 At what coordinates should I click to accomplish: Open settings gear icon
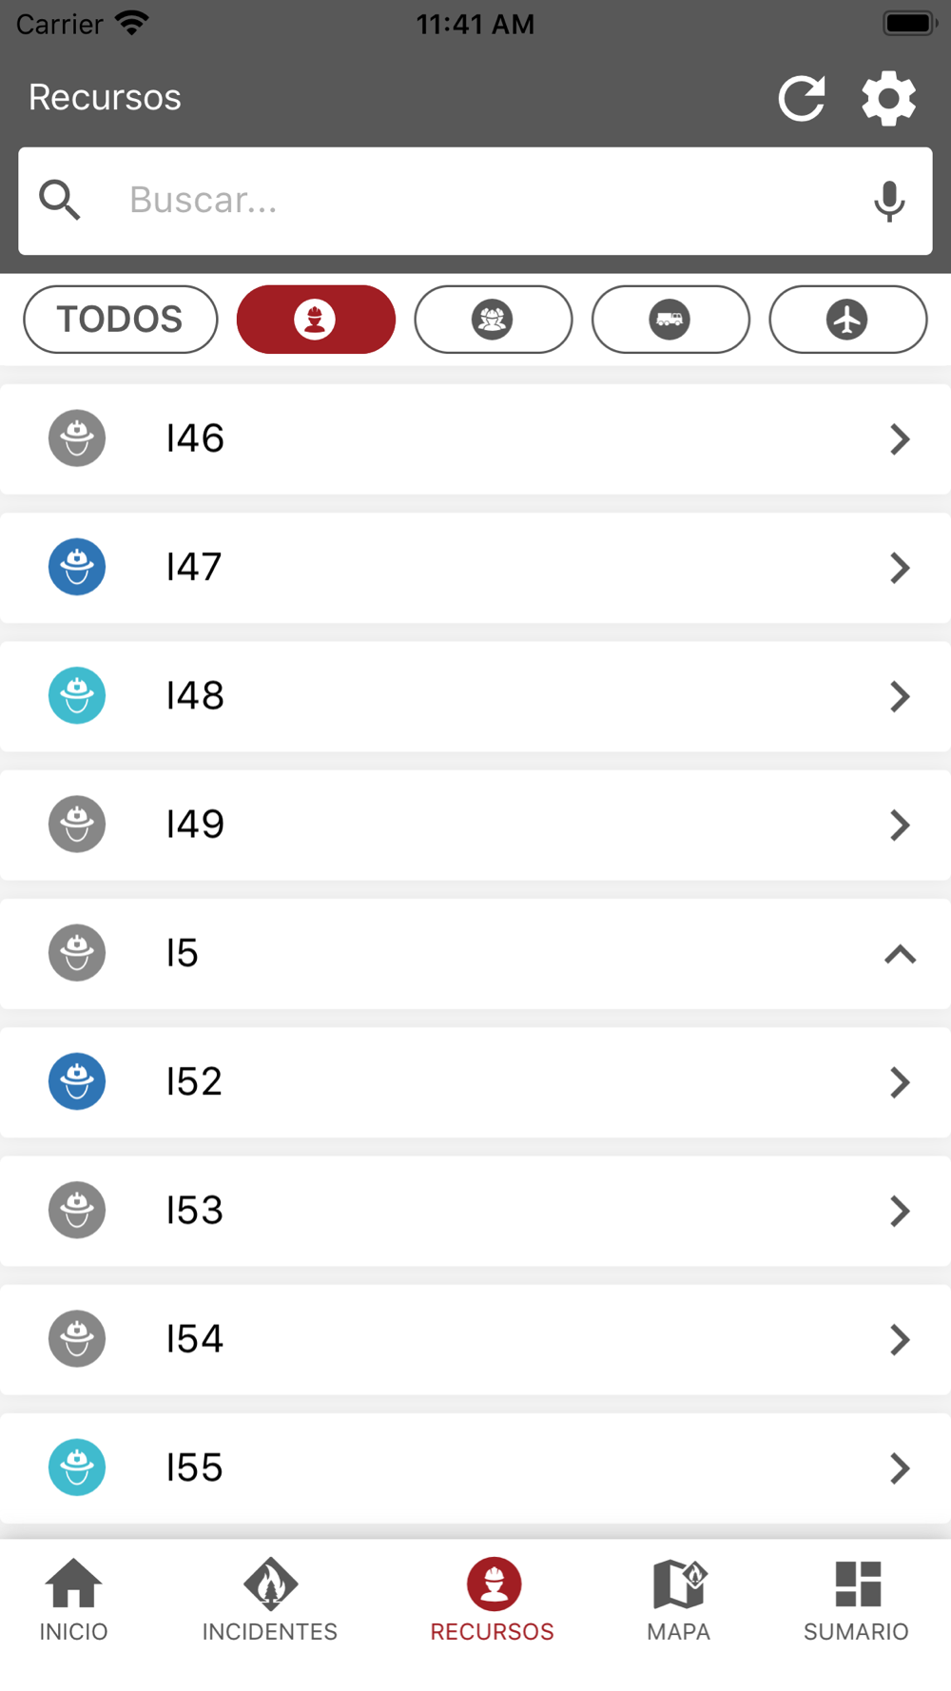coord(888,99)
